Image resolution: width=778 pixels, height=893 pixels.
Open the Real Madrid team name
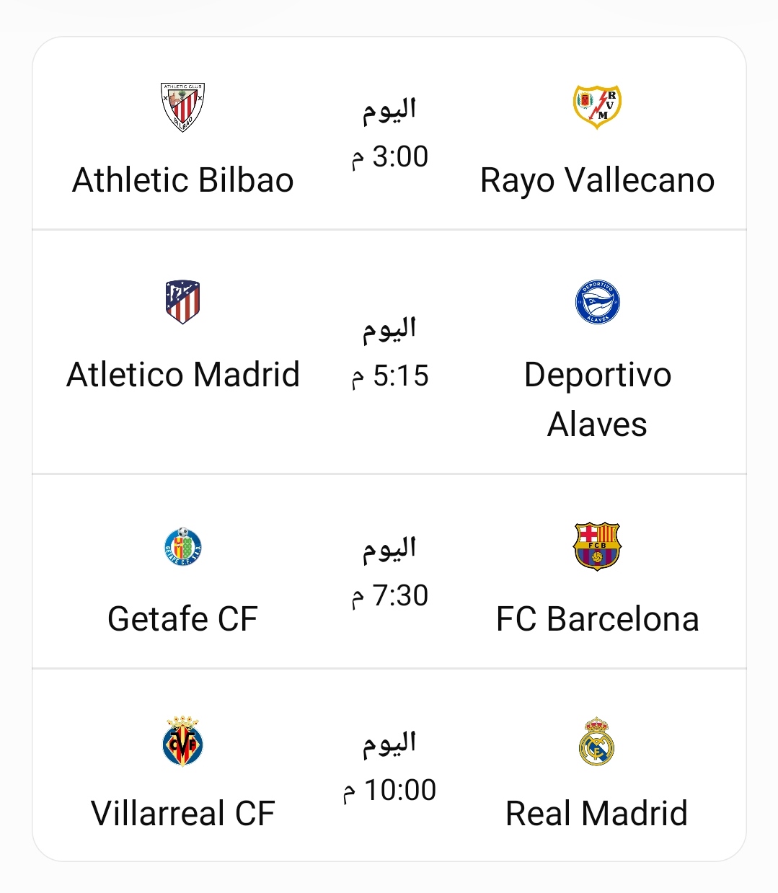pos(597,814)
